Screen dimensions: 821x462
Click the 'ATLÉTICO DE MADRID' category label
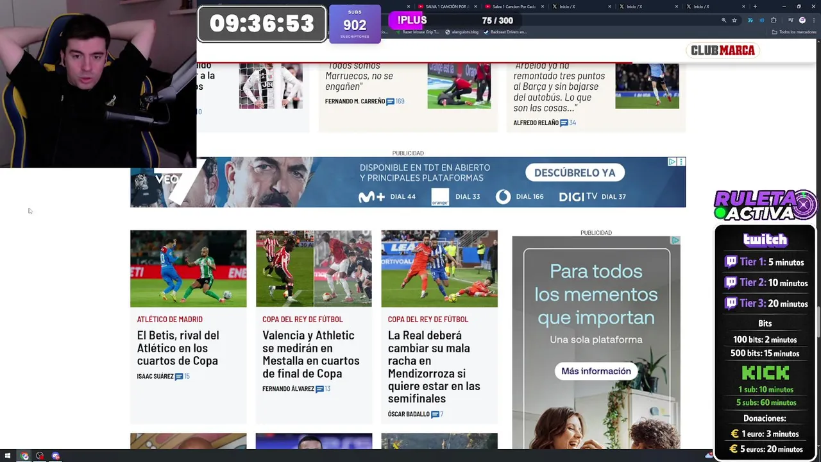pos(169,319)
